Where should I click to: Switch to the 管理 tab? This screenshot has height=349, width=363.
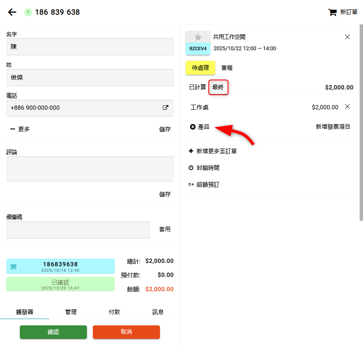click(71, 312)
